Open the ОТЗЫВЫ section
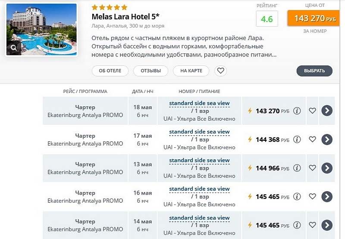 [x=151, y=71]
